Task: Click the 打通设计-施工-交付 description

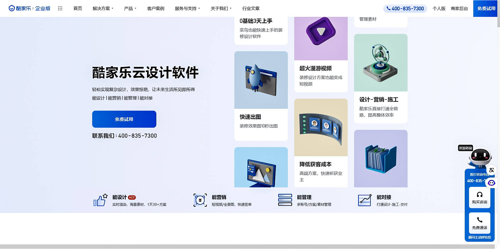Action: (x=392, y=204)
